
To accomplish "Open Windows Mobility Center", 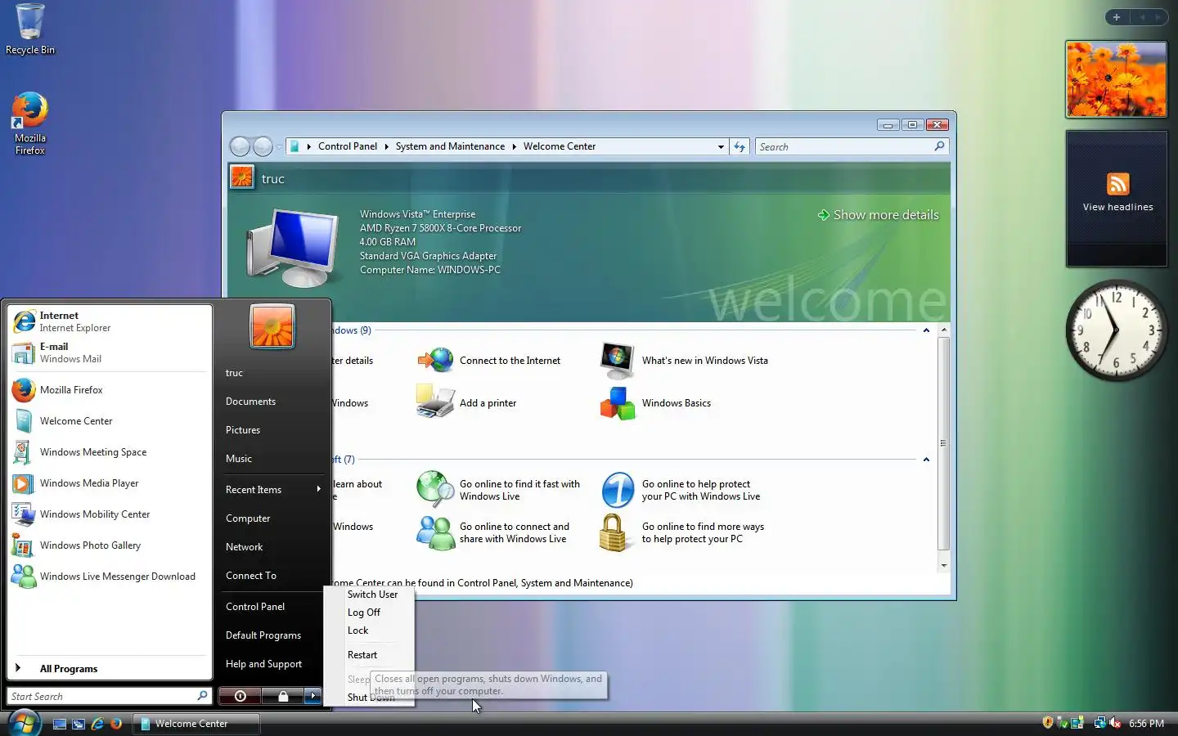I will 110,514.
